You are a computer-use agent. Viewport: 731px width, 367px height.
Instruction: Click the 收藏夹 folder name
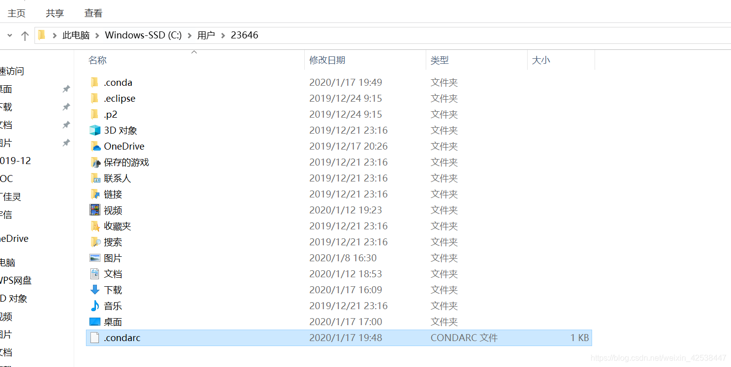click(x=117, y=226)
